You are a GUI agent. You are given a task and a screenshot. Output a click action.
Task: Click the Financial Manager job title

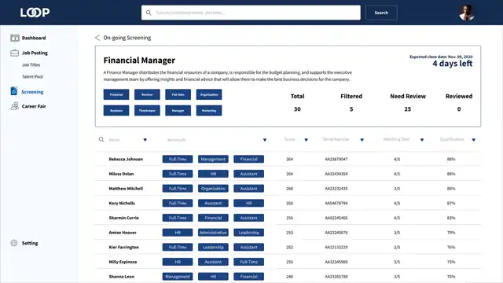139,61
